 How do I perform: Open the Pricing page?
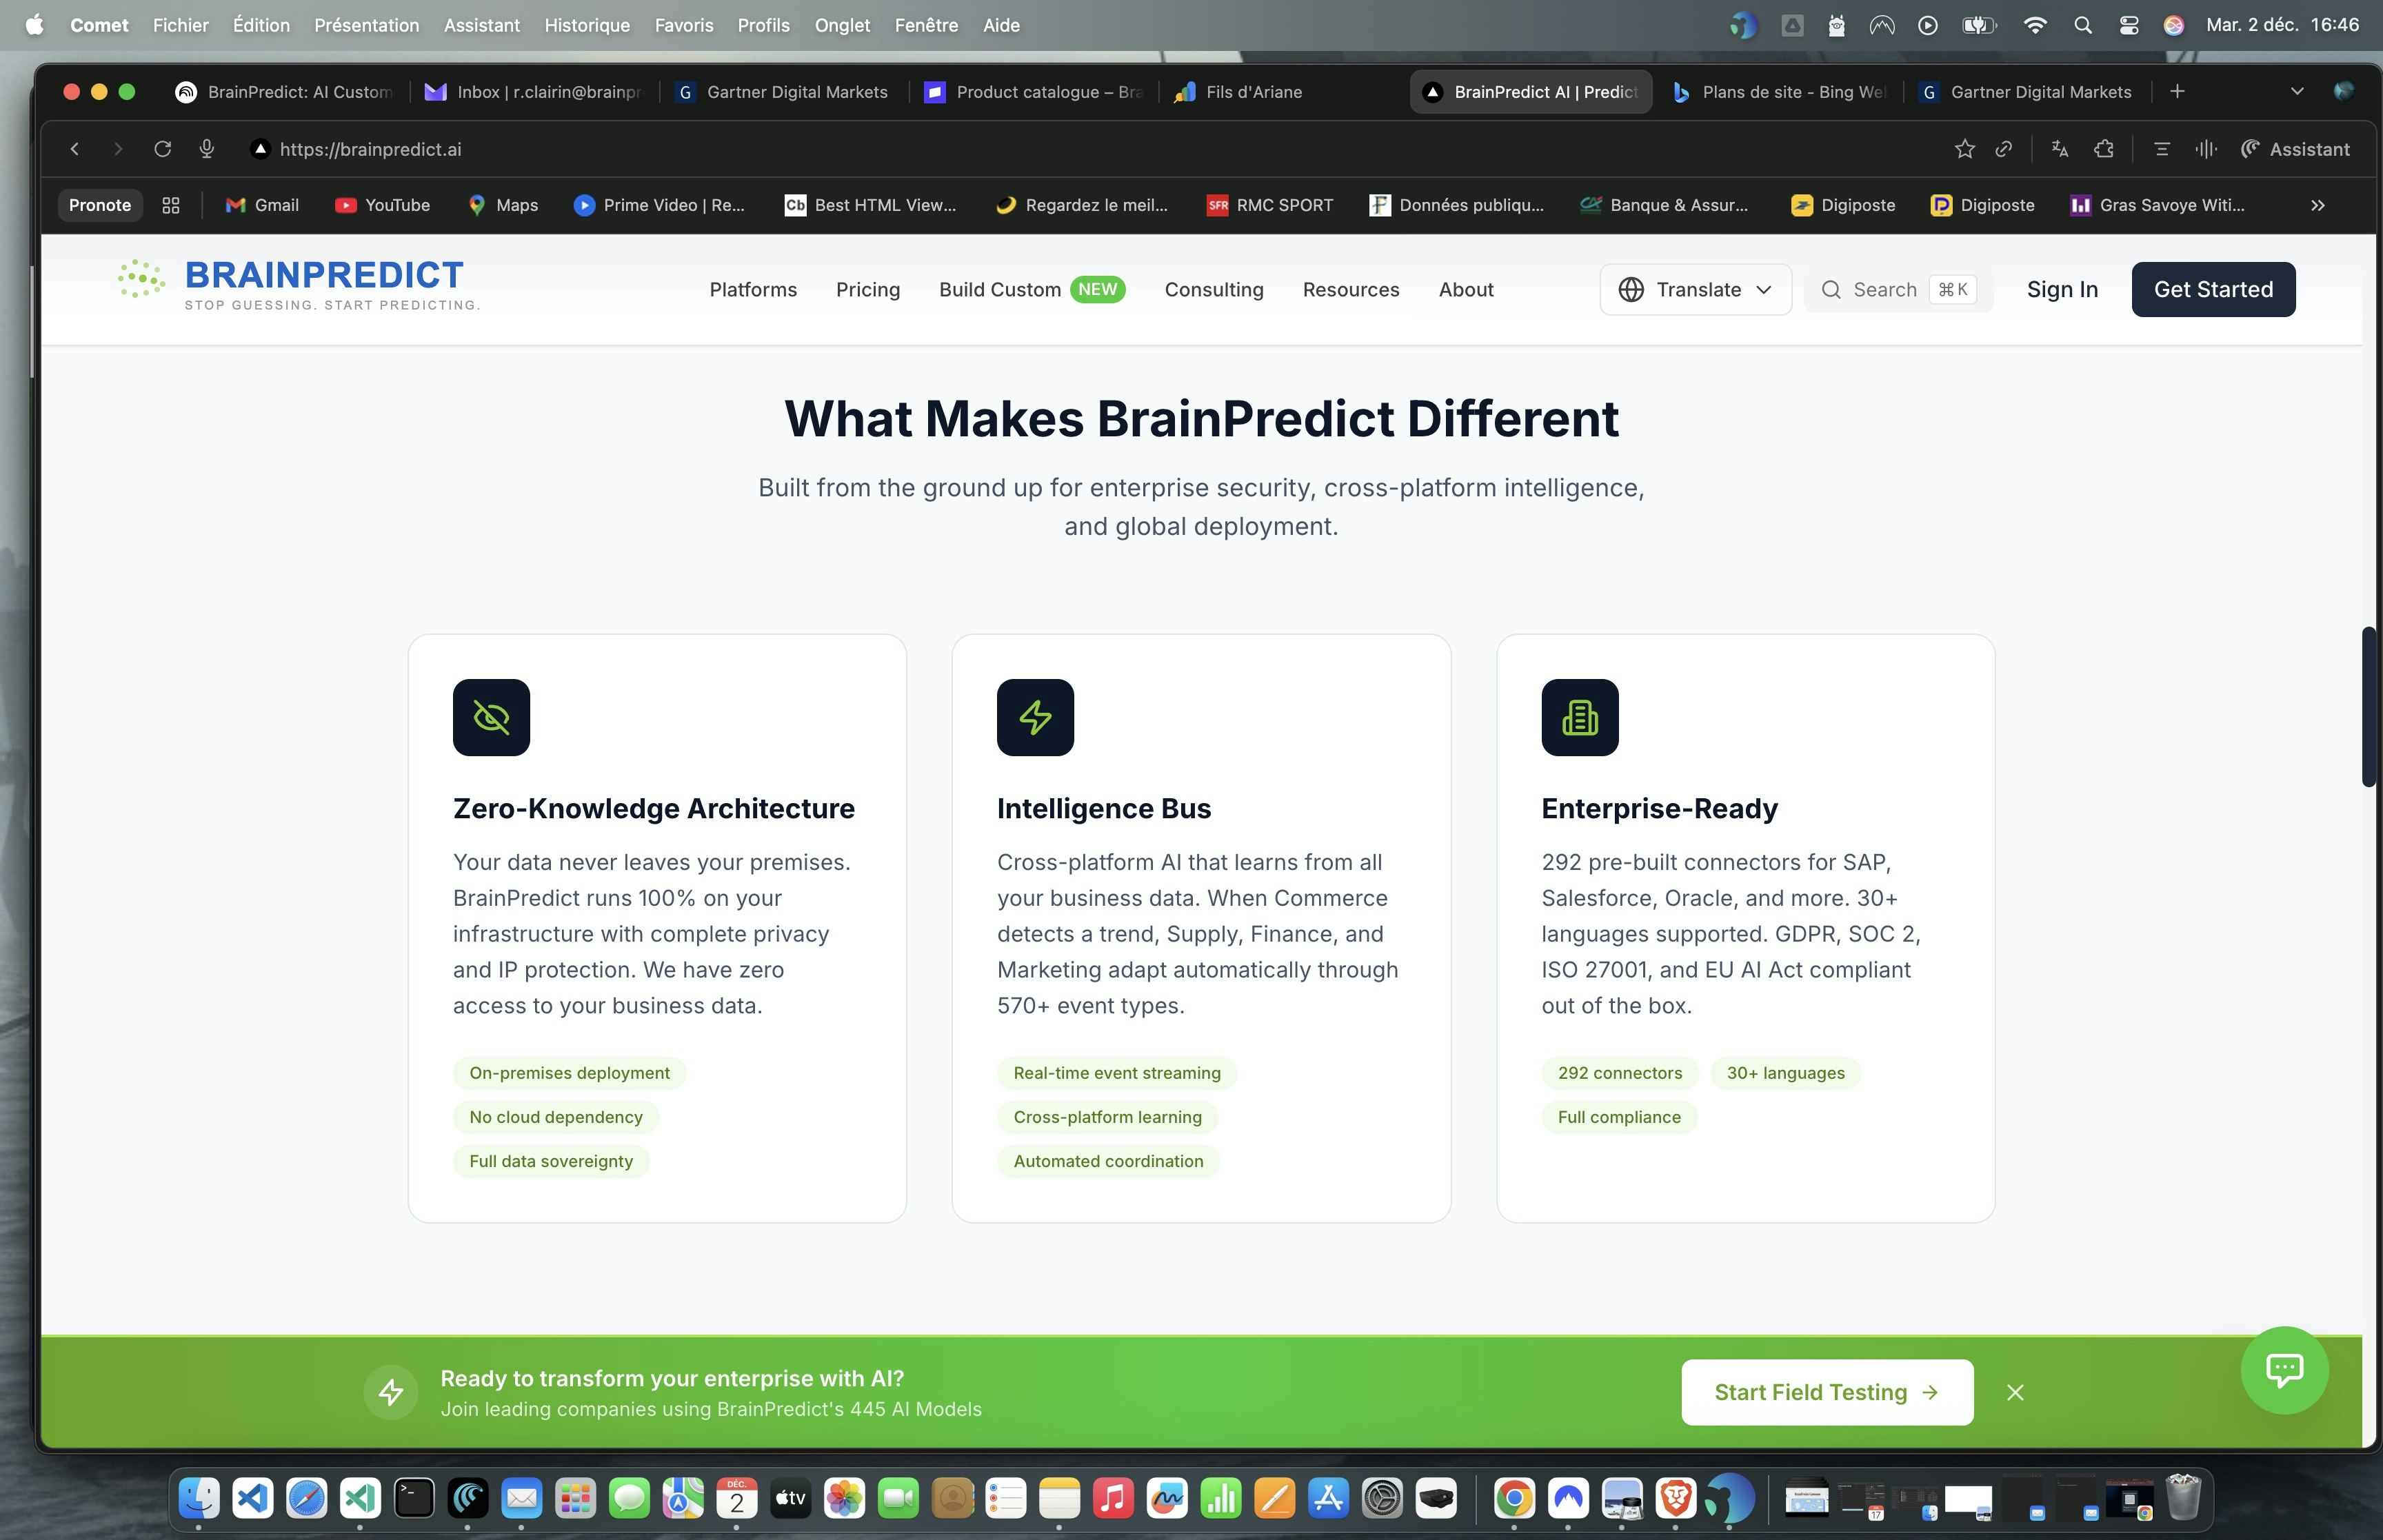pyautogui.click(x=868, y=289)
